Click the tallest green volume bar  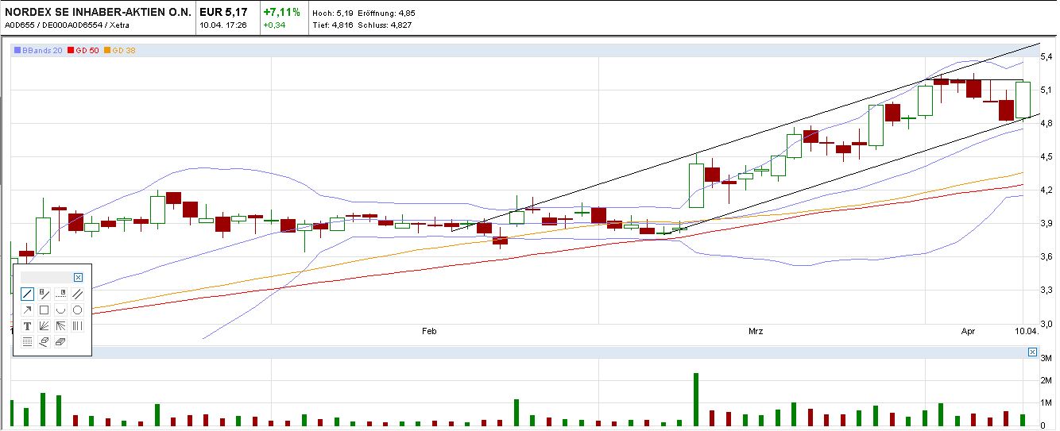pos(696,400)
